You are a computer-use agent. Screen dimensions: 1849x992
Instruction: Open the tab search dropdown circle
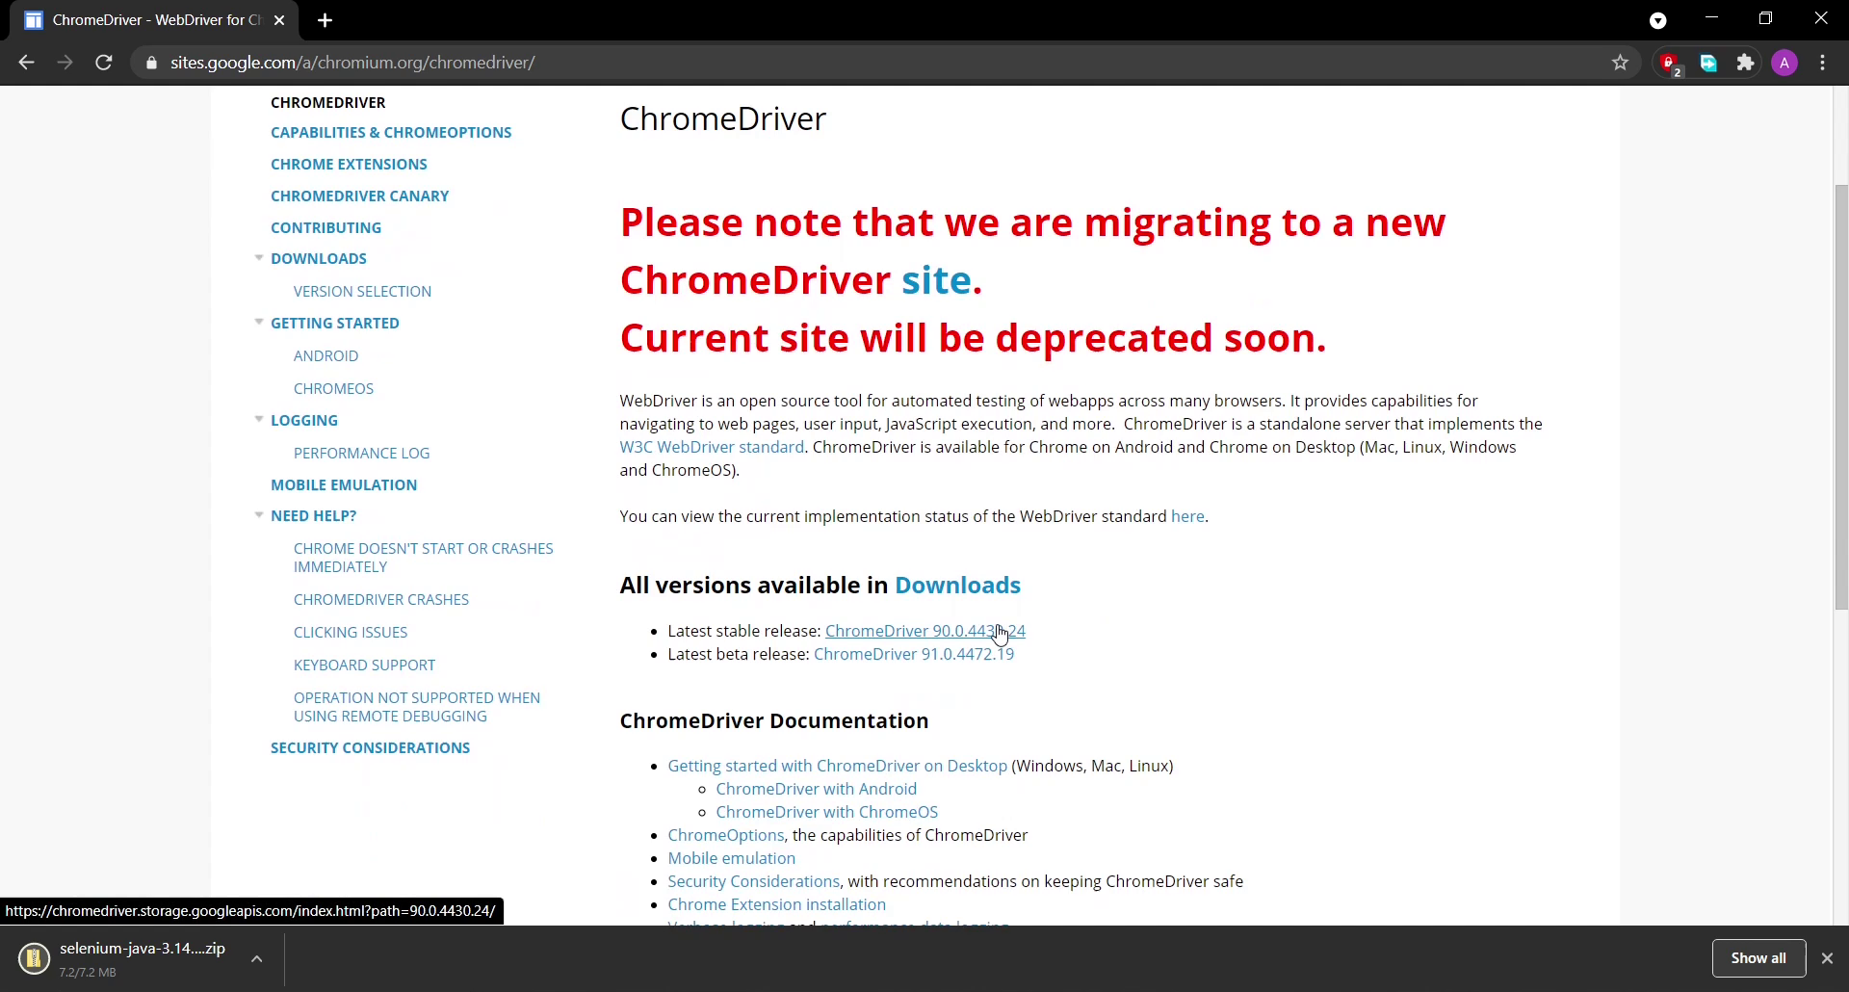click(x=1657, y=20)
